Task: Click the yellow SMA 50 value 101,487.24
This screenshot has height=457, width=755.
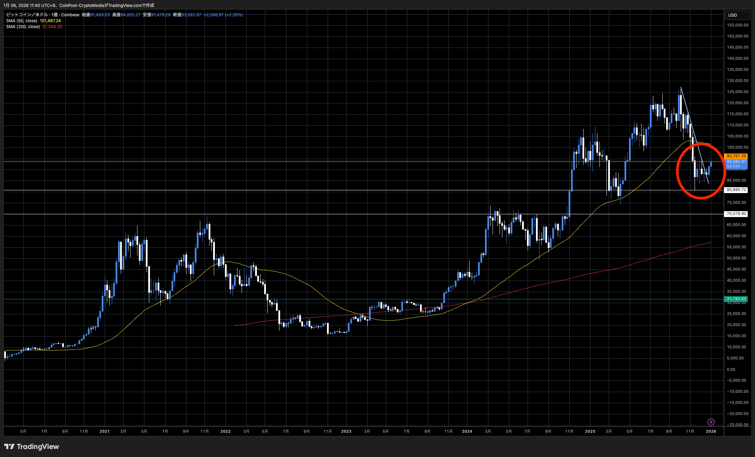Action: pos(50,21)
